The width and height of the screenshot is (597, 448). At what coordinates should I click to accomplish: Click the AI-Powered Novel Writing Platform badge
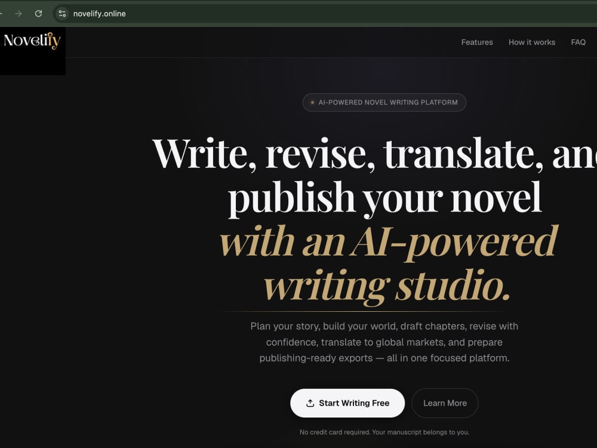click(384, 103)
